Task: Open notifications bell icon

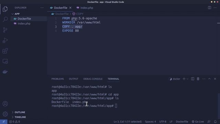Action: pos(215,122)
